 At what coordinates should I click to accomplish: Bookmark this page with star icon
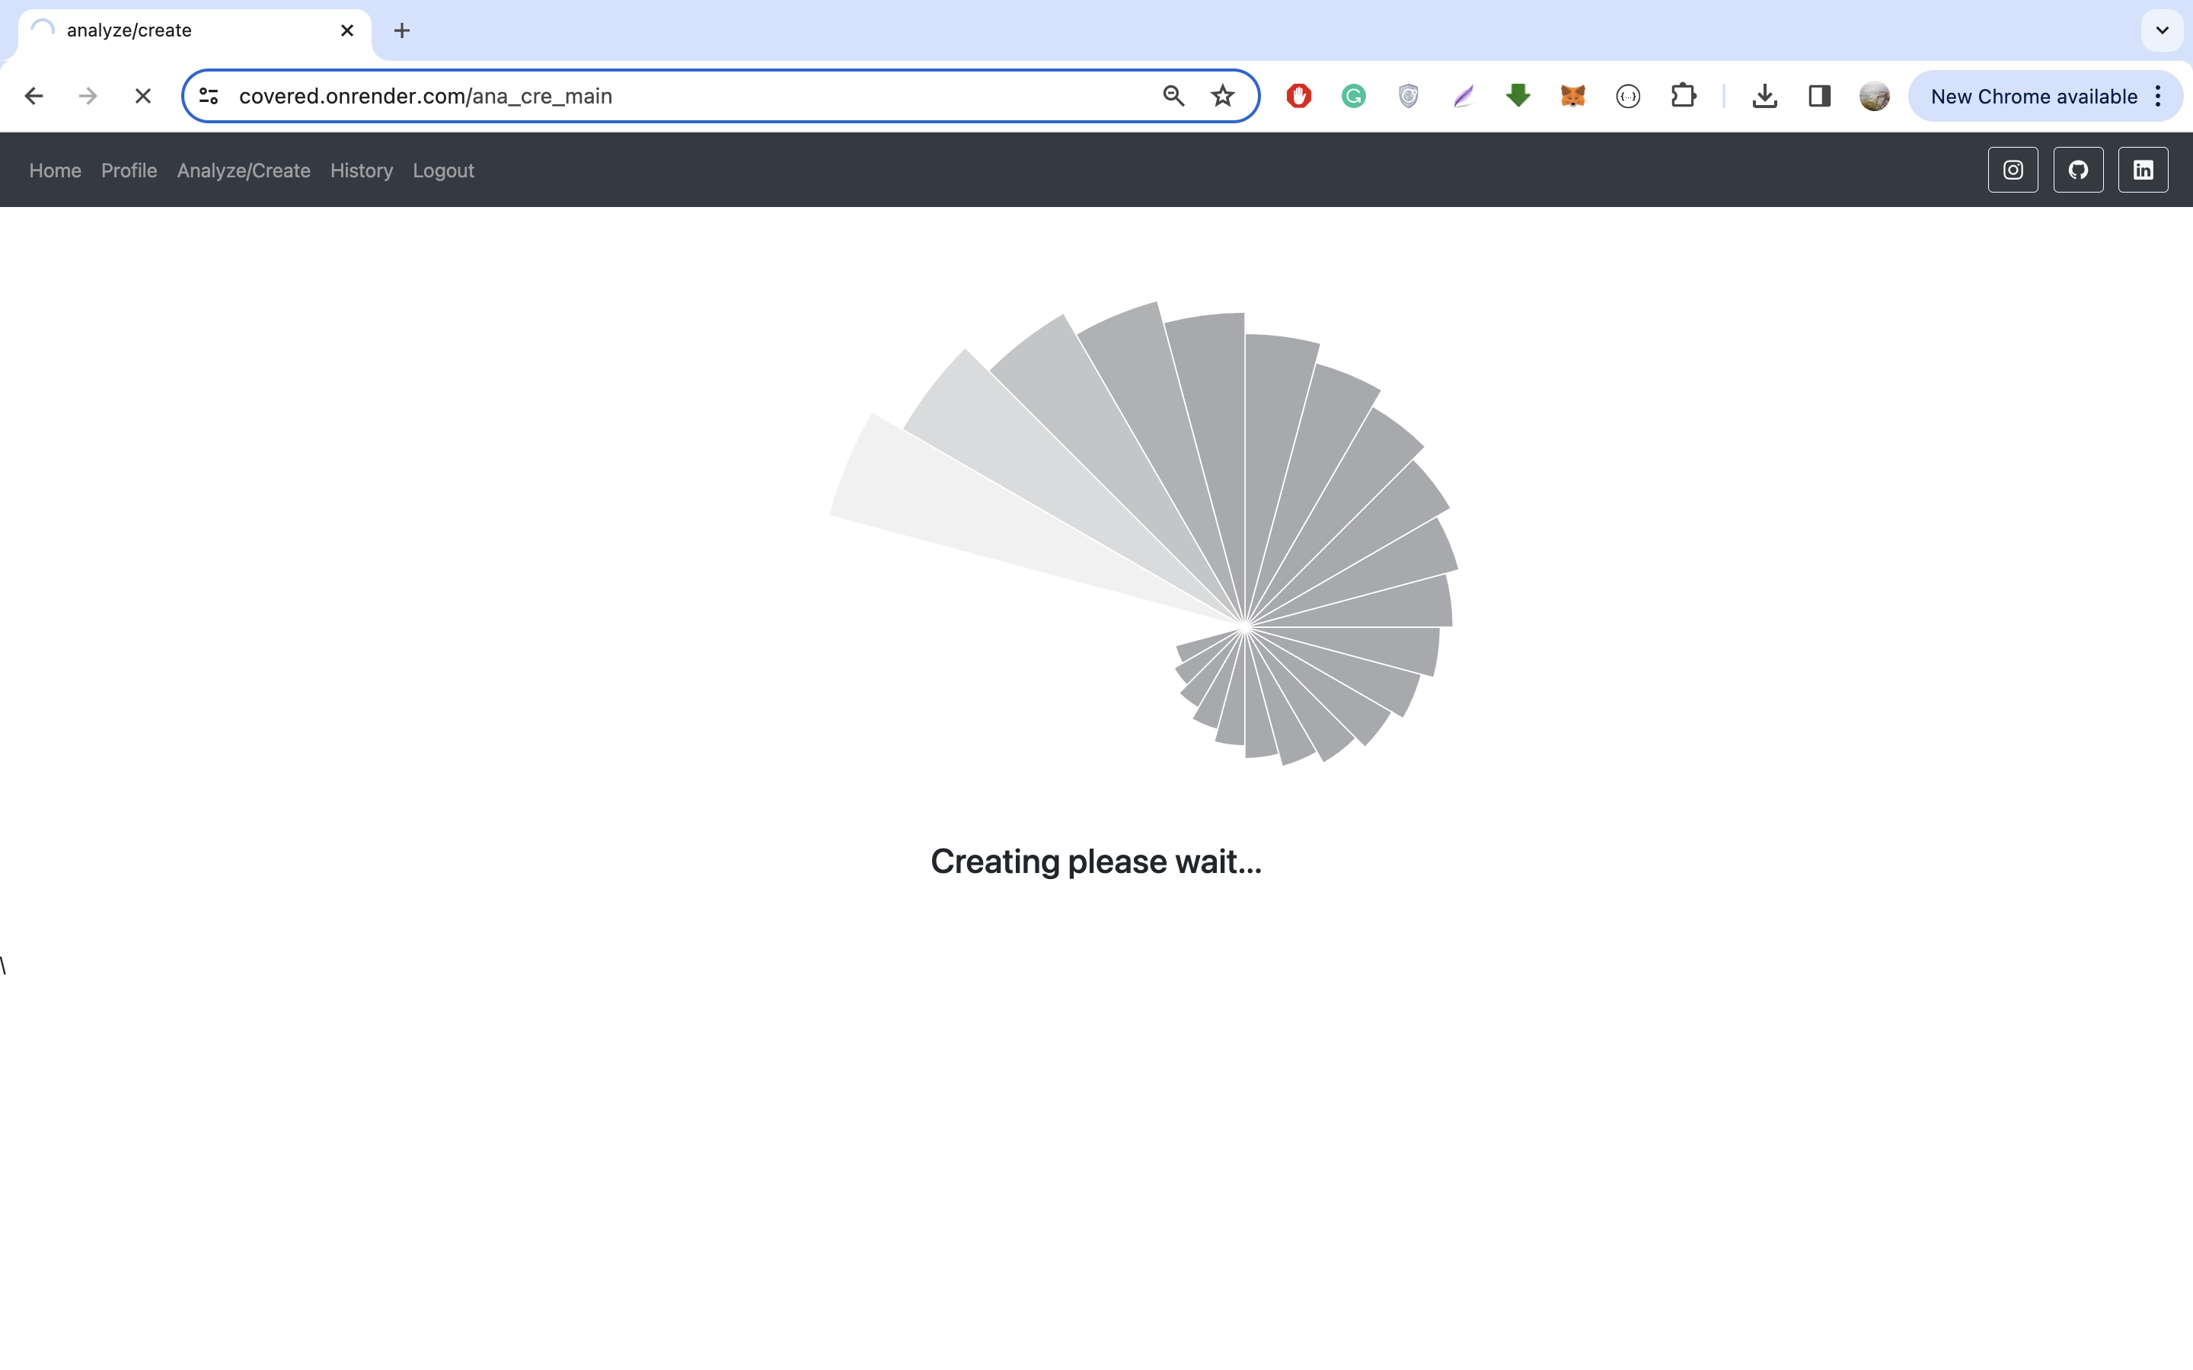[1222, 96]
